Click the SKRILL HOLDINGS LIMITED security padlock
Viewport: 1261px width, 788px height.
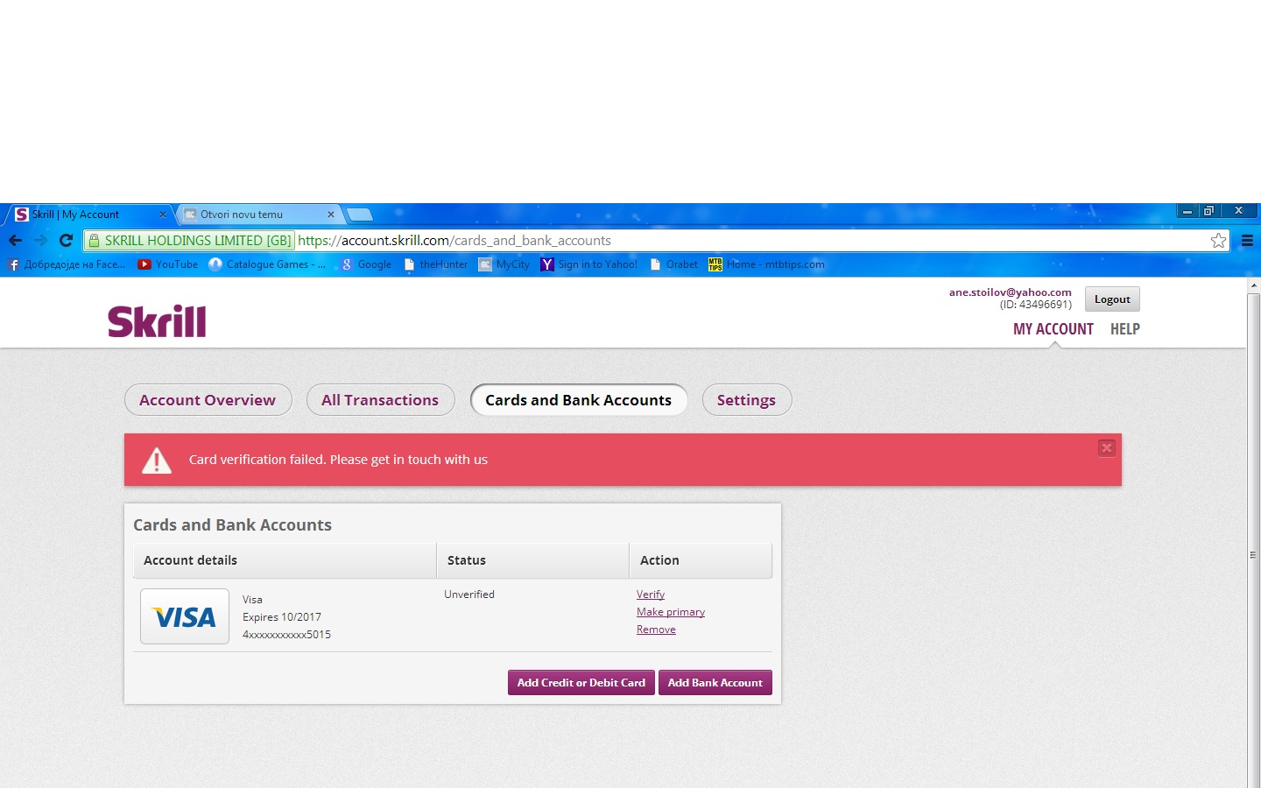click(x=95, y=240)
